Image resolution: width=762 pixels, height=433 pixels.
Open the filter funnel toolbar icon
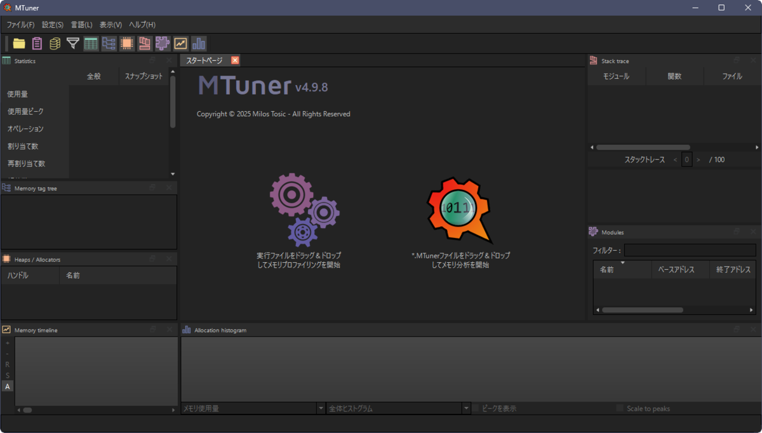73,43
